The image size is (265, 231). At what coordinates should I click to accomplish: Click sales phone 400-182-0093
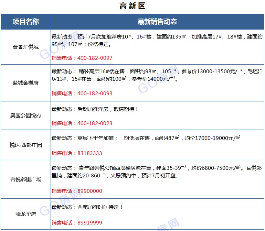click(x=95, y=93)
